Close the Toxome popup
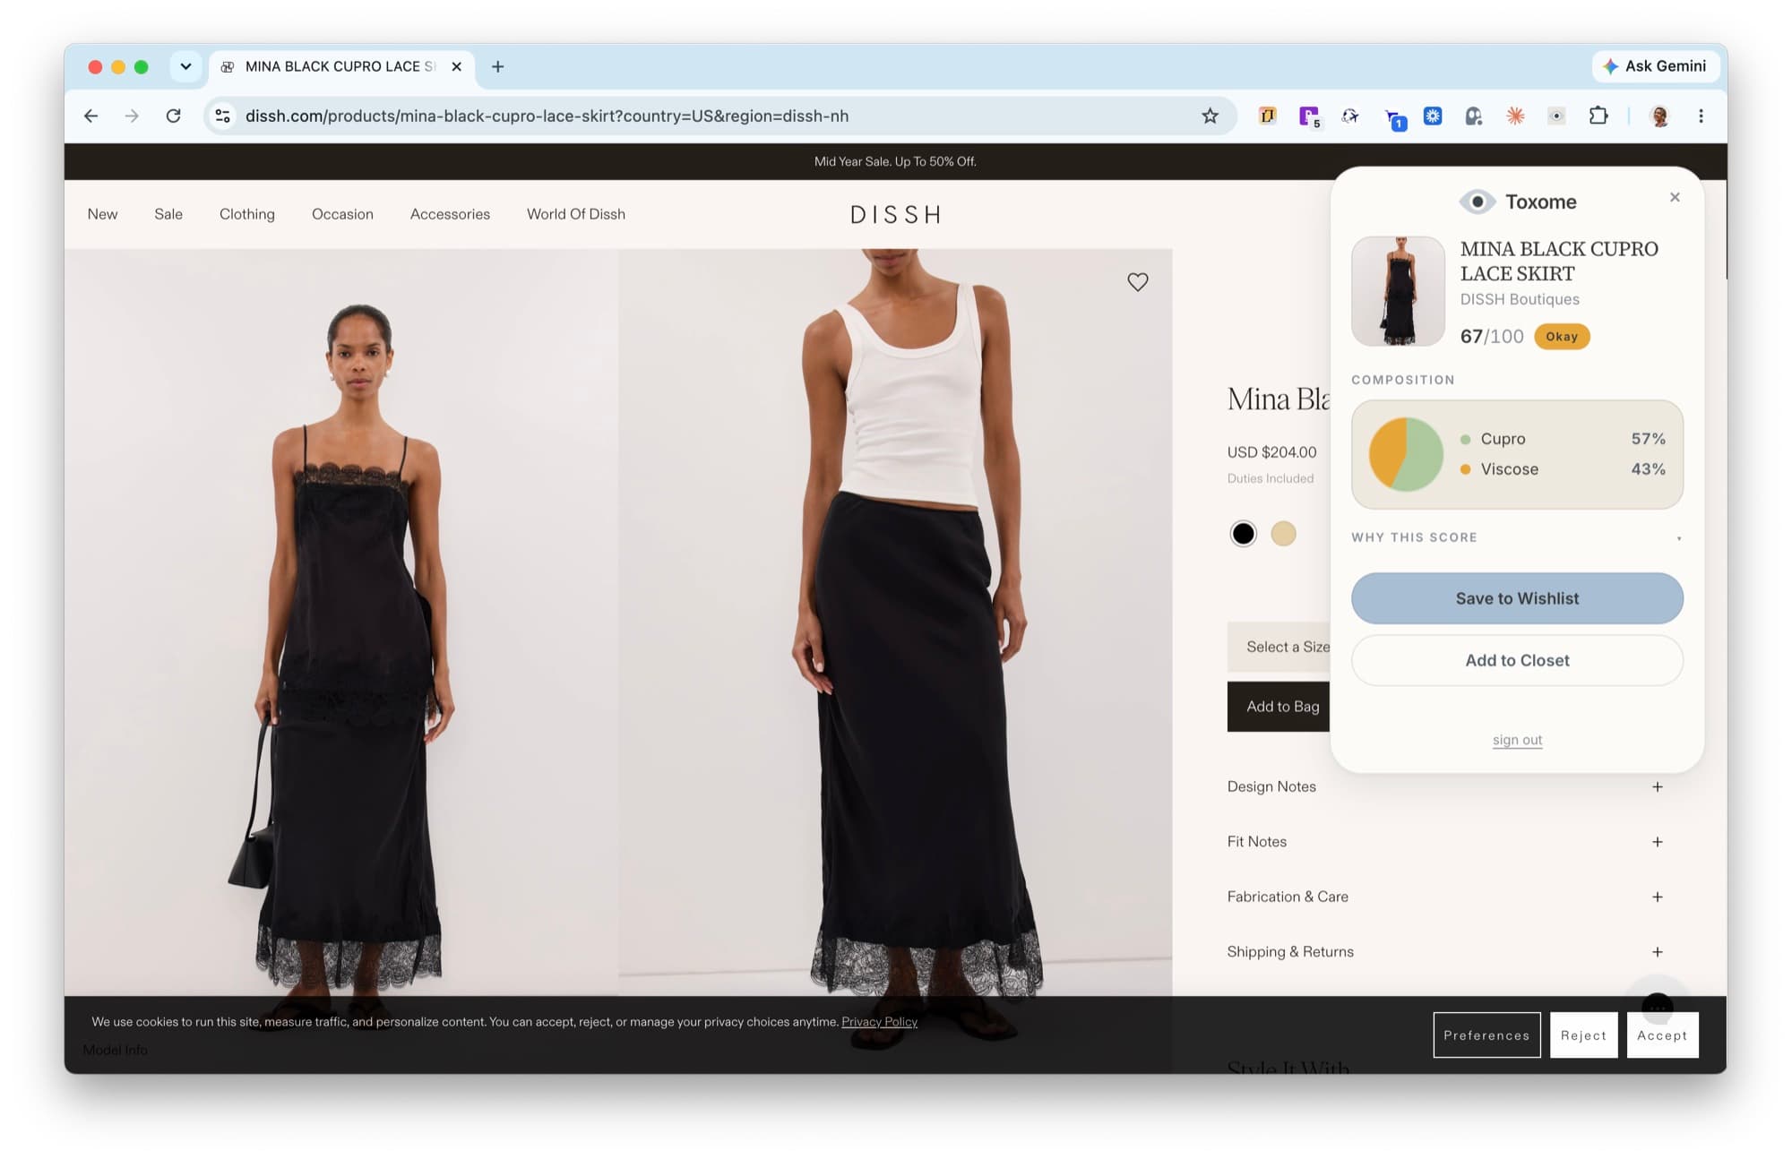This screenshot has height=1159, width=1792. [x=1675, y=197]
